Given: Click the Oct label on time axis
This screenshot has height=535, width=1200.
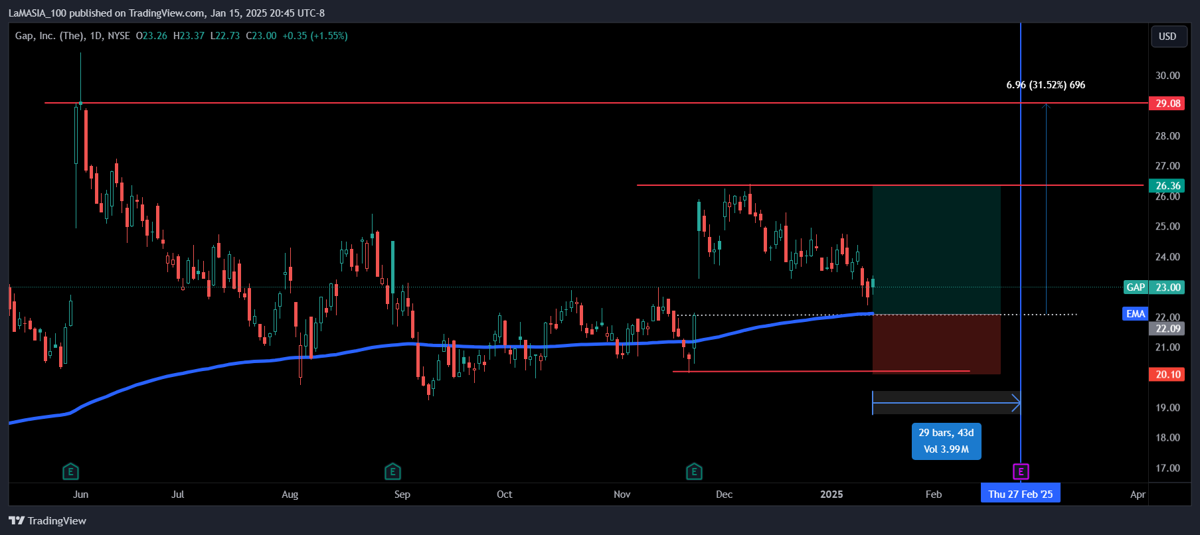Looking at the screenshot, I should (x=504, y=495).
